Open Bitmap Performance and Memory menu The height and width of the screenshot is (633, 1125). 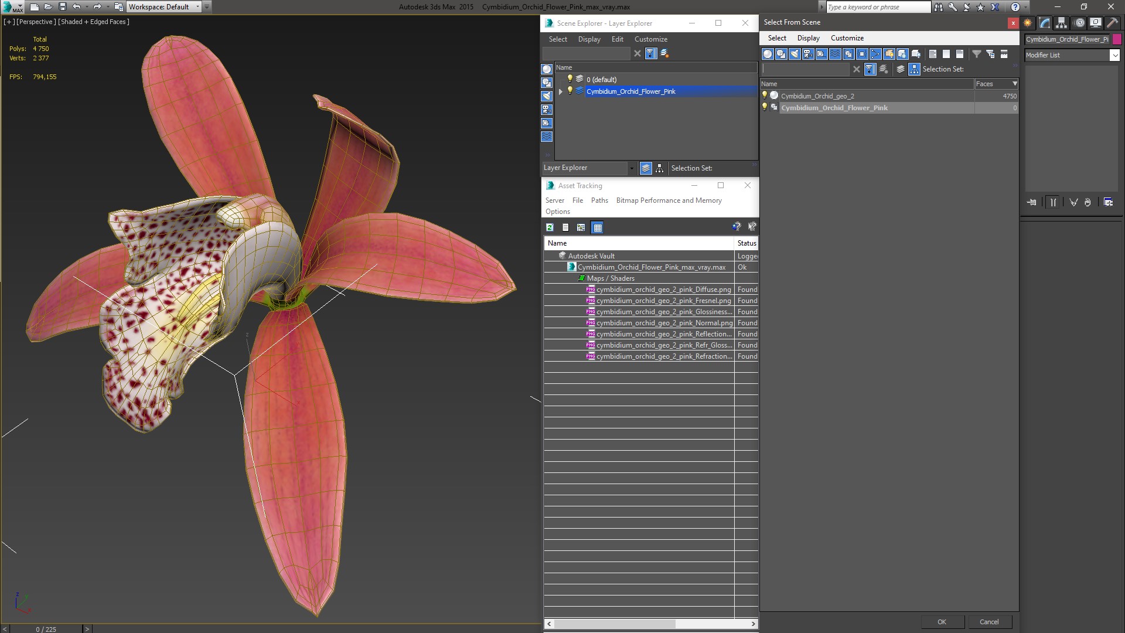tap(669, 200)
